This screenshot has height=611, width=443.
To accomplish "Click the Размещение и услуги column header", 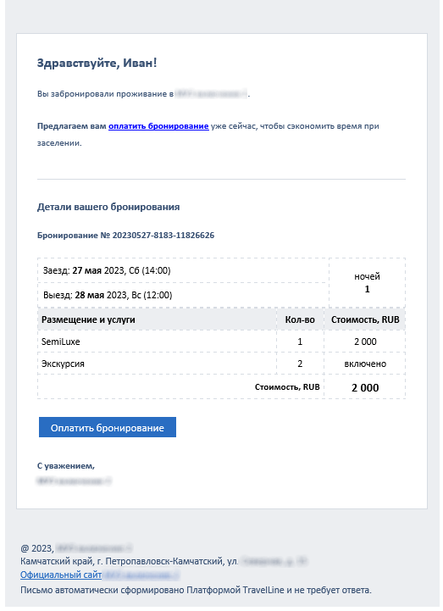I will [157, 319].
